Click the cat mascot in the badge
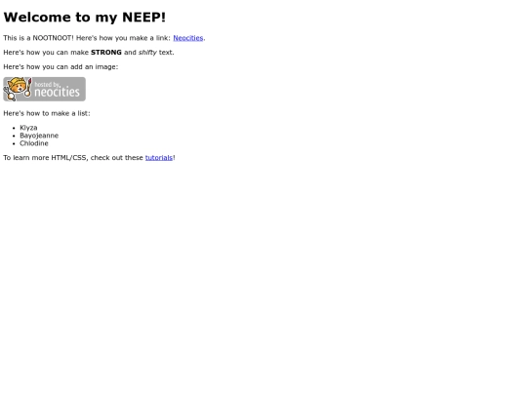 17,89
